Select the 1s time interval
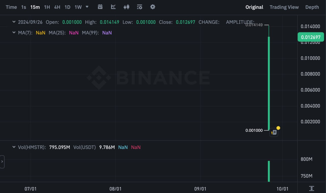 pyautogui.click(x=24, y=7)
